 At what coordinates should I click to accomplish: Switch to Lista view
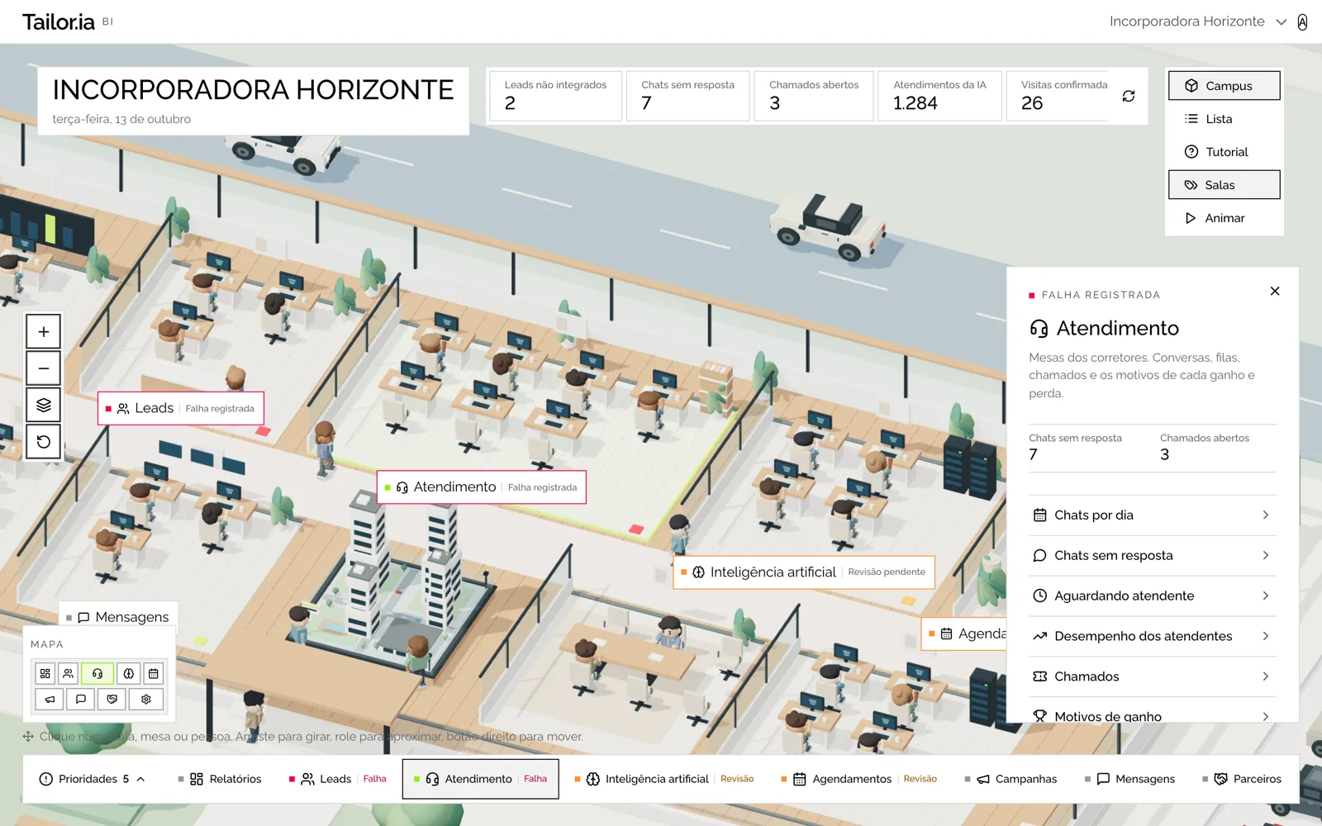click(1225, 119)
